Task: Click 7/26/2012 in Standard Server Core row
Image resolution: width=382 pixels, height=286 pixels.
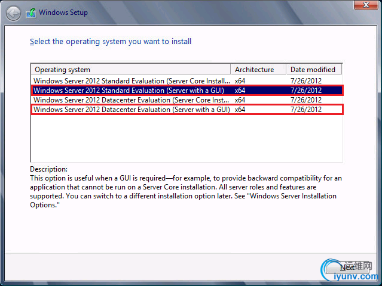Action: tap(306, 81)
